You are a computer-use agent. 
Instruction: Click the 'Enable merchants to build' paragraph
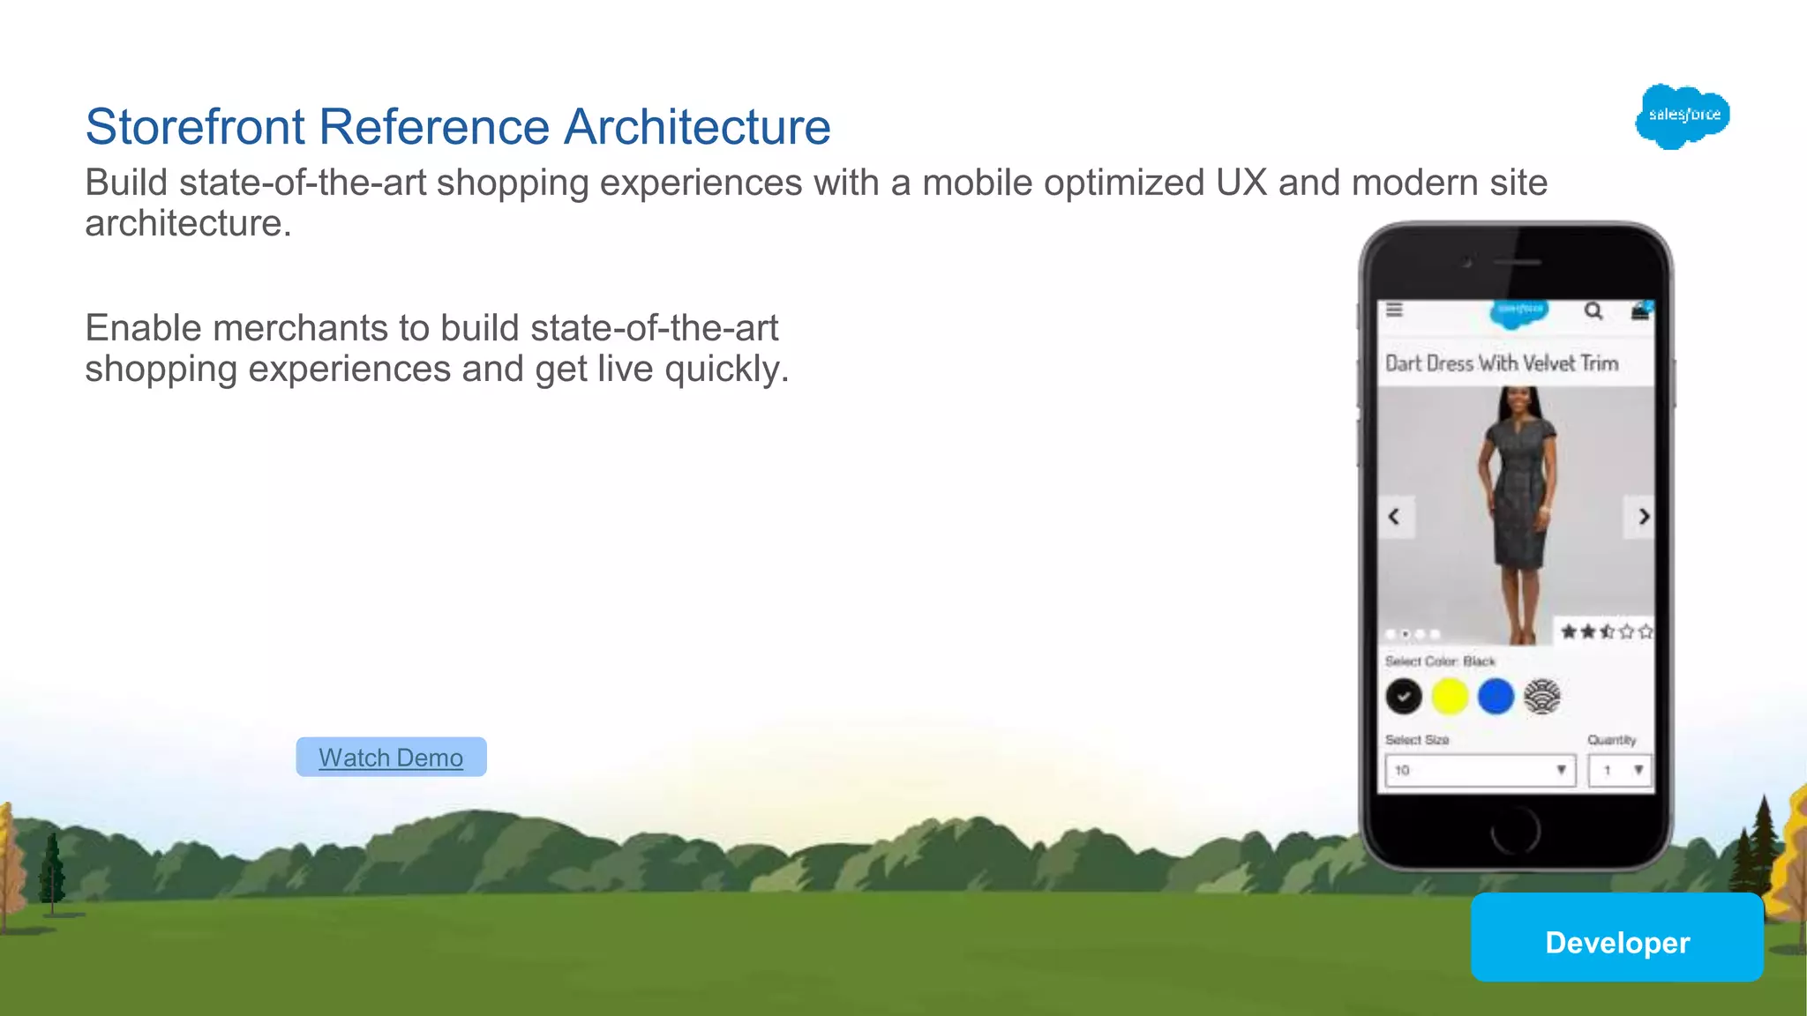437,348
